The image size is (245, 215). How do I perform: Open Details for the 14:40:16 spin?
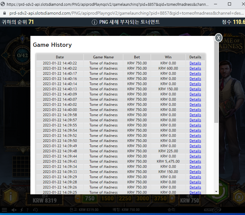tap(195, 79)
